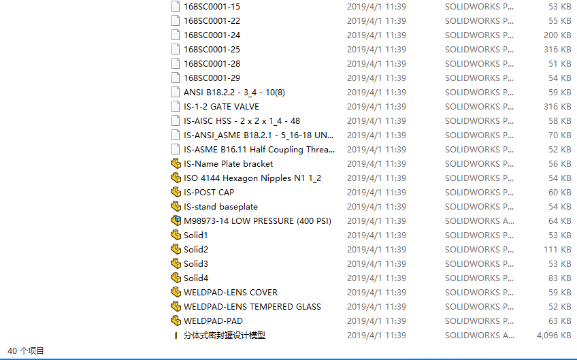The width and height of the screenshot is (577, 360).
Task: Select file name WELDPAD-LENS COVER
Action: click(x=231, y=292)
